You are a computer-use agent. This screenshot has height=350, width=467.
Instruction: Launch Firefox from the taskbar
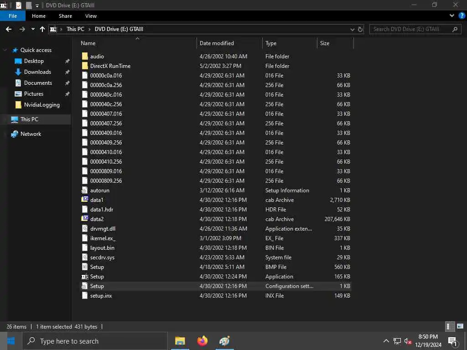(202, 341)
